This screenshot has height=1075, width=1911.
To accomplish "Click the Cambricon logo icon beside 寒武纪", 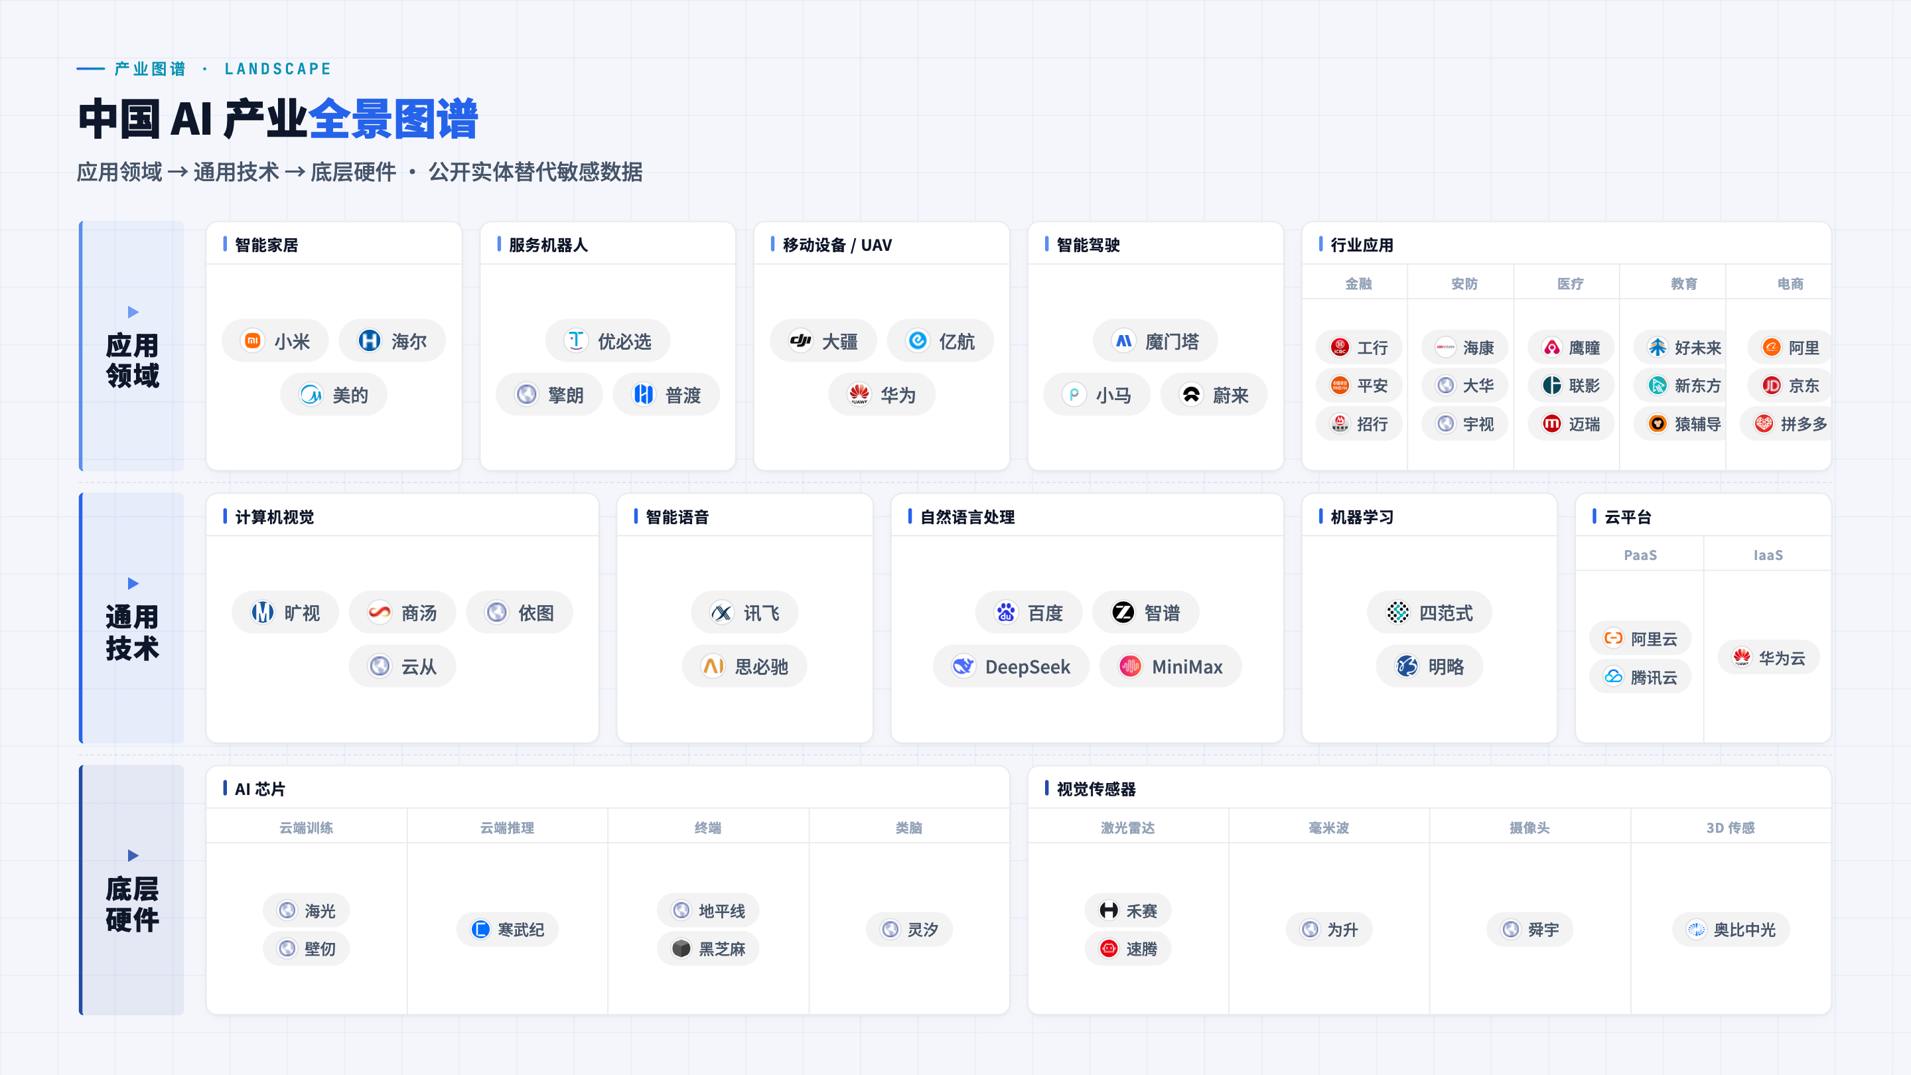I will pyautogui.click(x=480, y=930).
